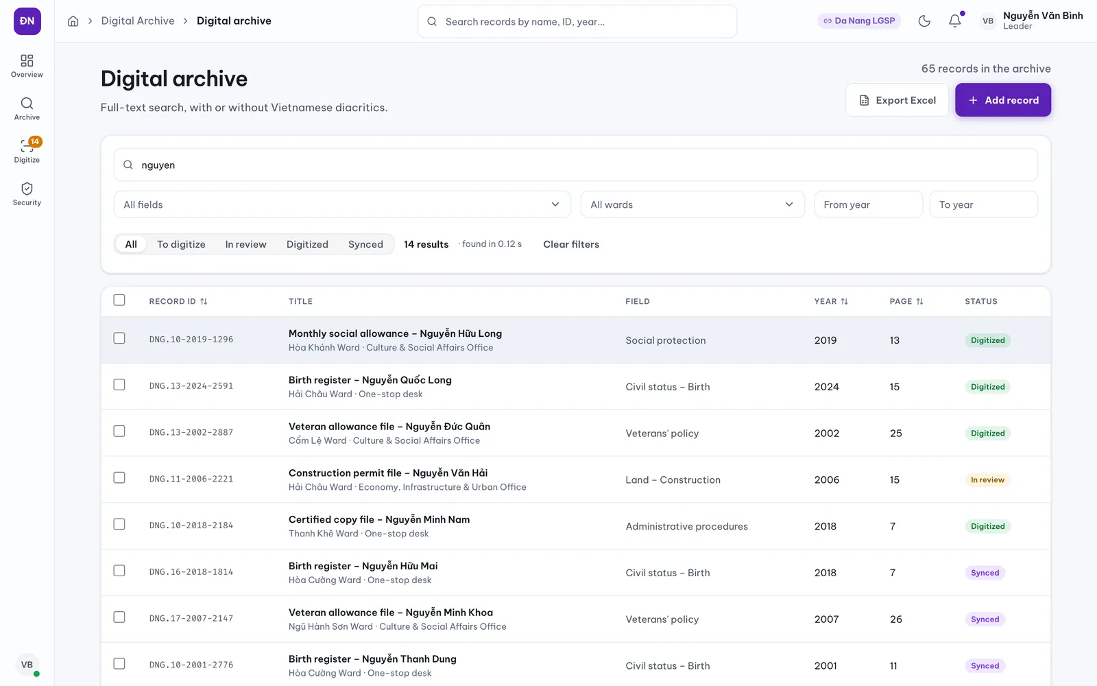This screenshot has width=1097, height=686.
Task: Open the Overview sidebar icon
Action: 27,66
